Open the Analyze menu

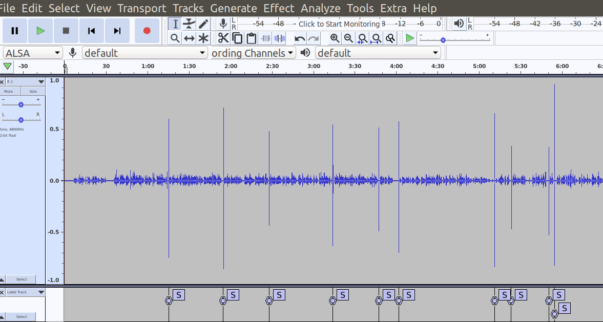[321, 8]
